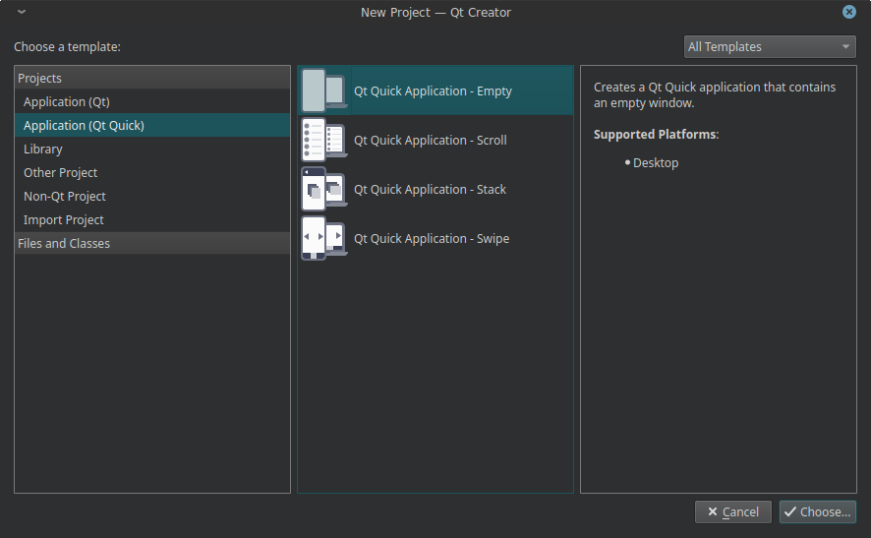This screenshot has width=871, height=538.
Task: Click the Choose a template label
Action: point(67,46)
